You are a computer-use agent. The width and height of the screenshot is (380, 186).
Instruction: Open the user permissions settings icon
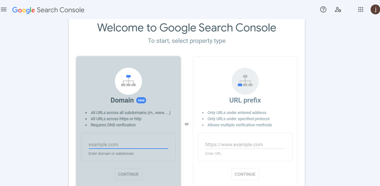[338, 10]
